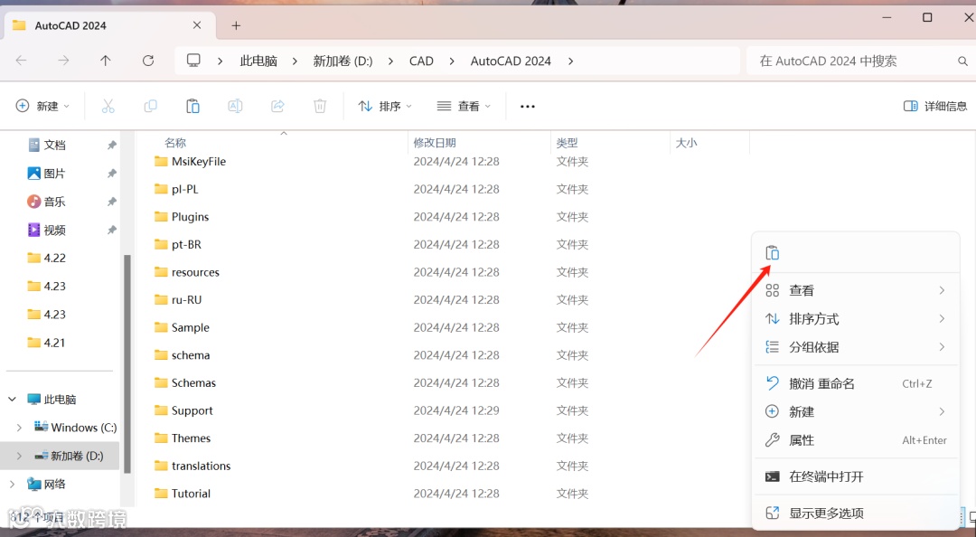Select the Schemas folder with capital S

(185, 383)
